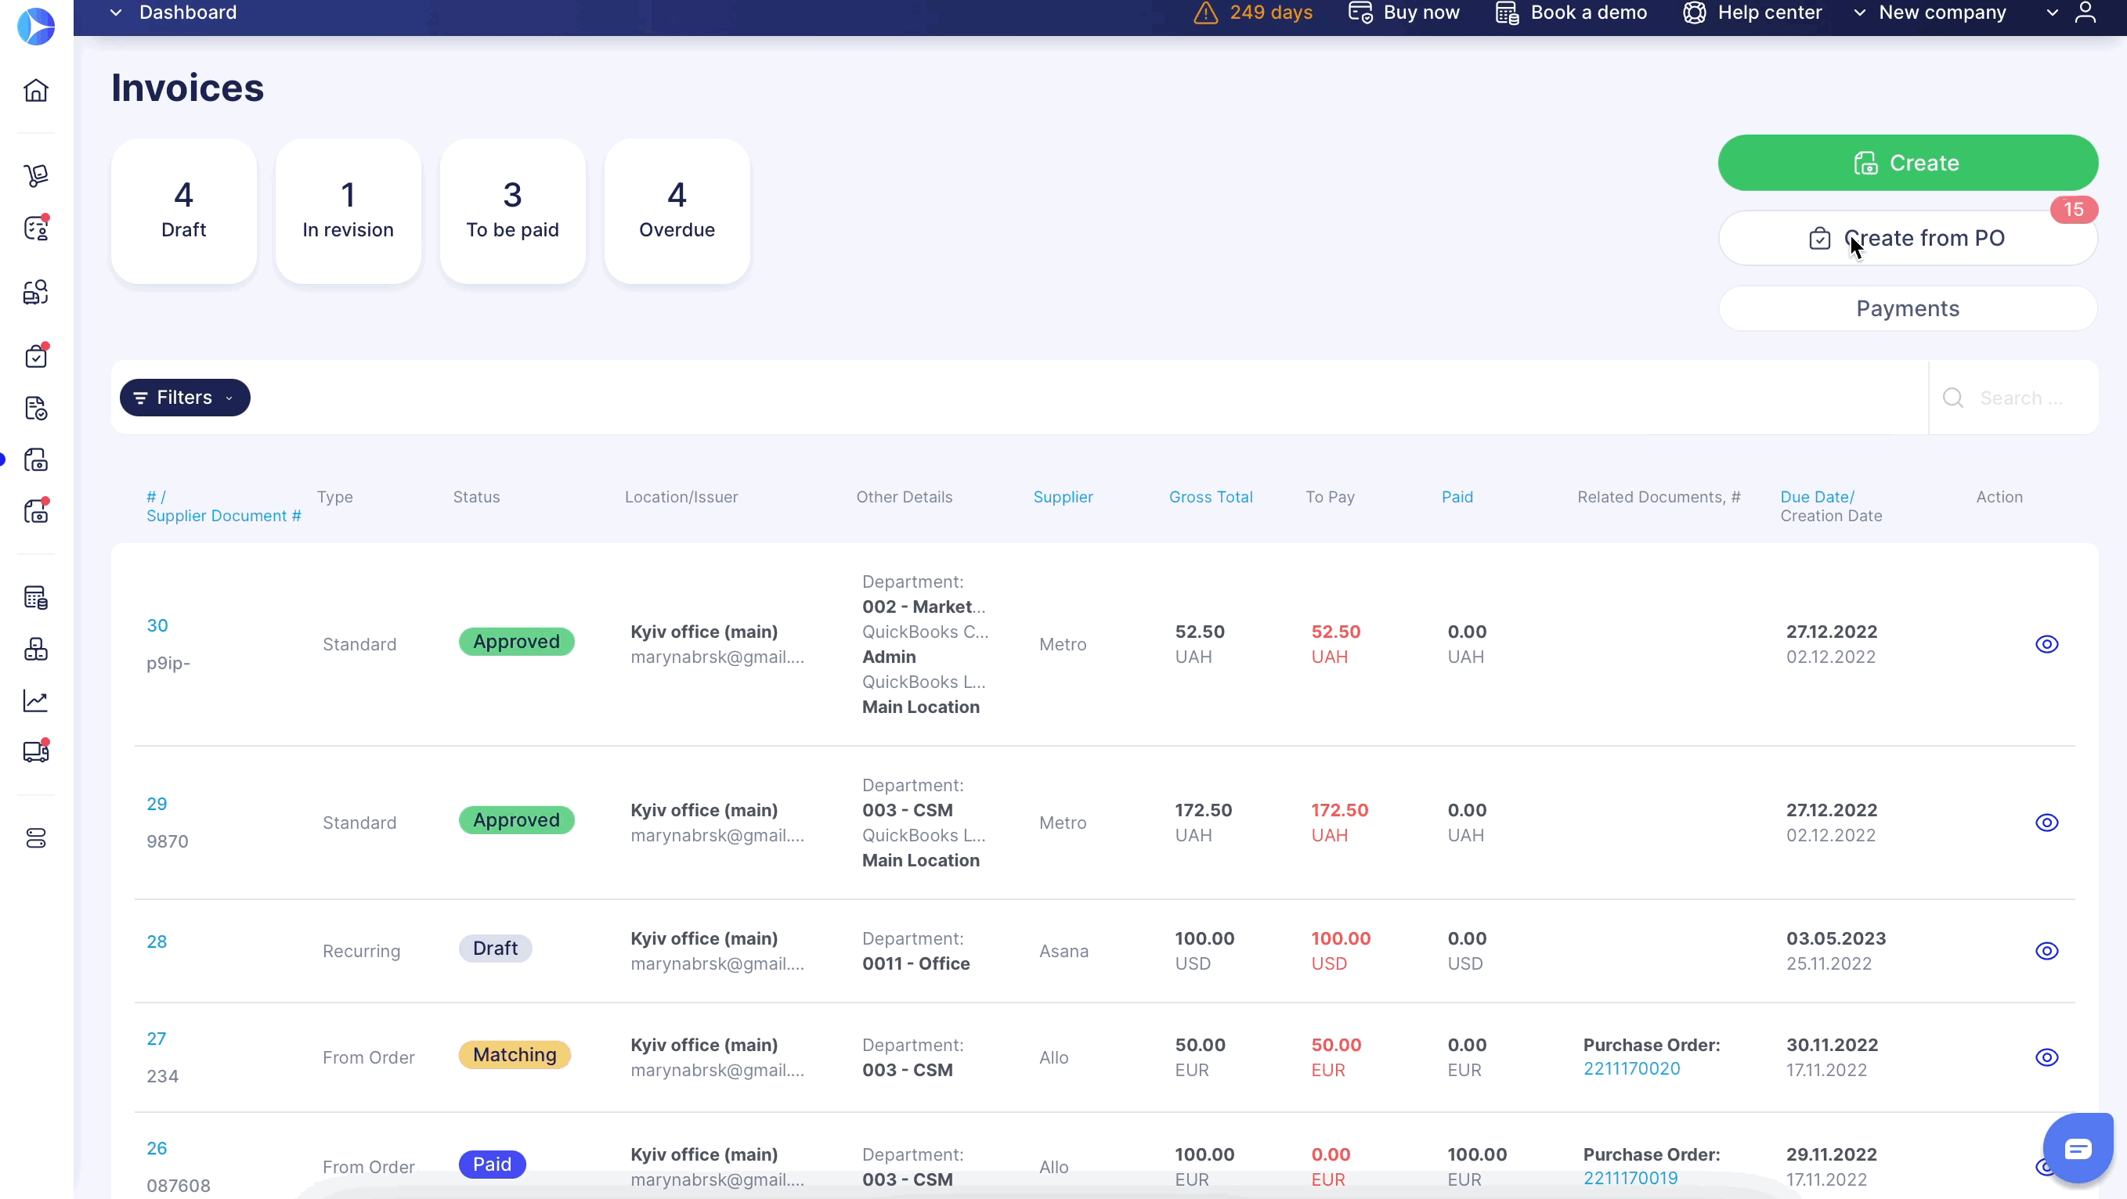Open Help center
This screenshot has width=2127, height=1199.
(x=1752, y=13)
